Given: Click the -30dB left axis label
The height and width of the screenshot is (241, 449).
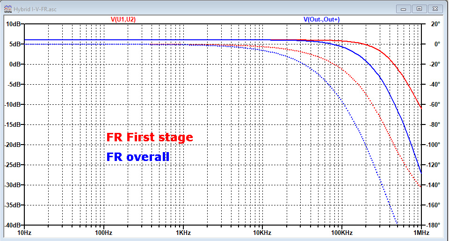Looking at the screenshot, I should pyautogui.click(x=13, y=185).
